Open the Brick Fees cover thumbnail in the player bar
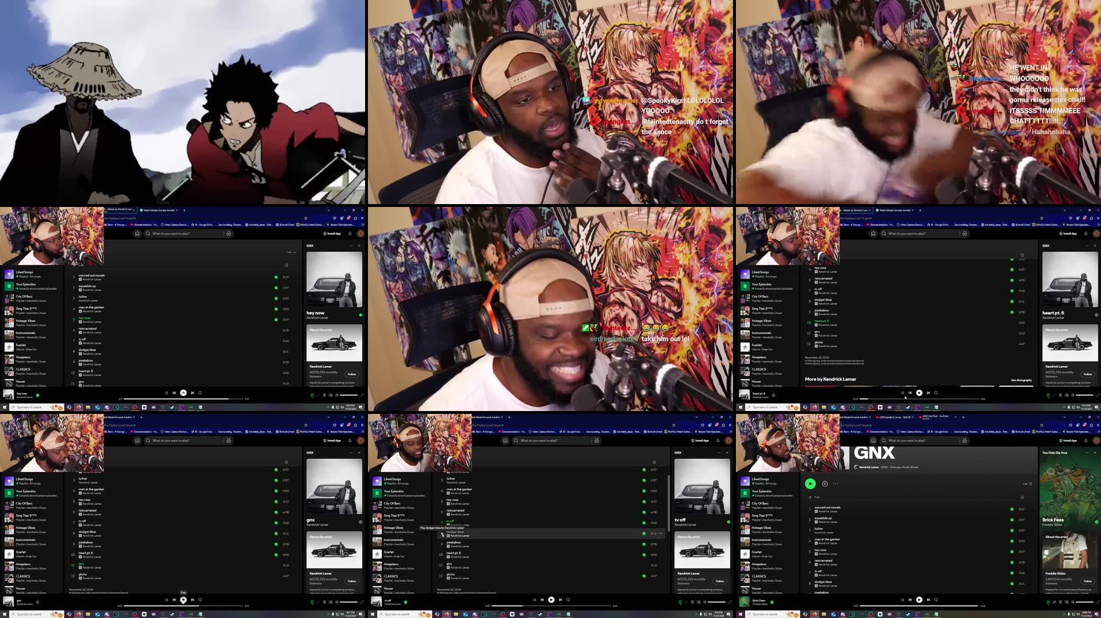 pos(744,602)
